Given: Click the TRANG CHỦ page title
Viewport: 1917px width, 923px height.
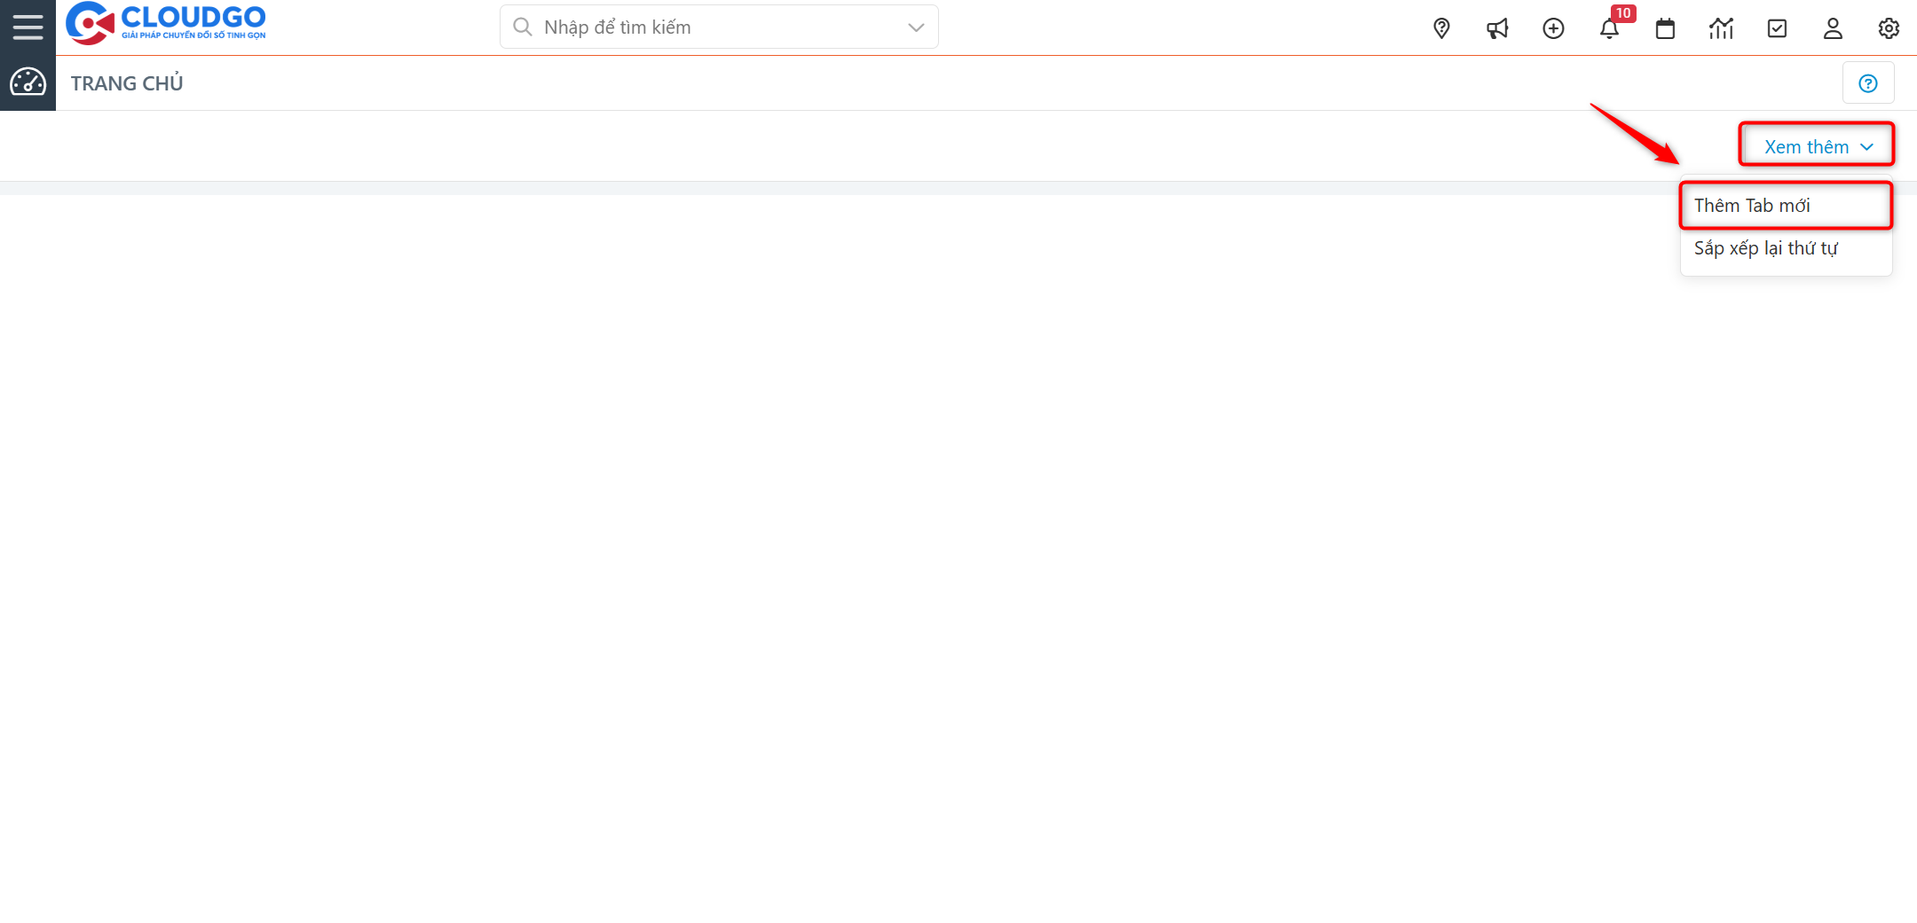Looking at the screenshot, I should (127, 82).
